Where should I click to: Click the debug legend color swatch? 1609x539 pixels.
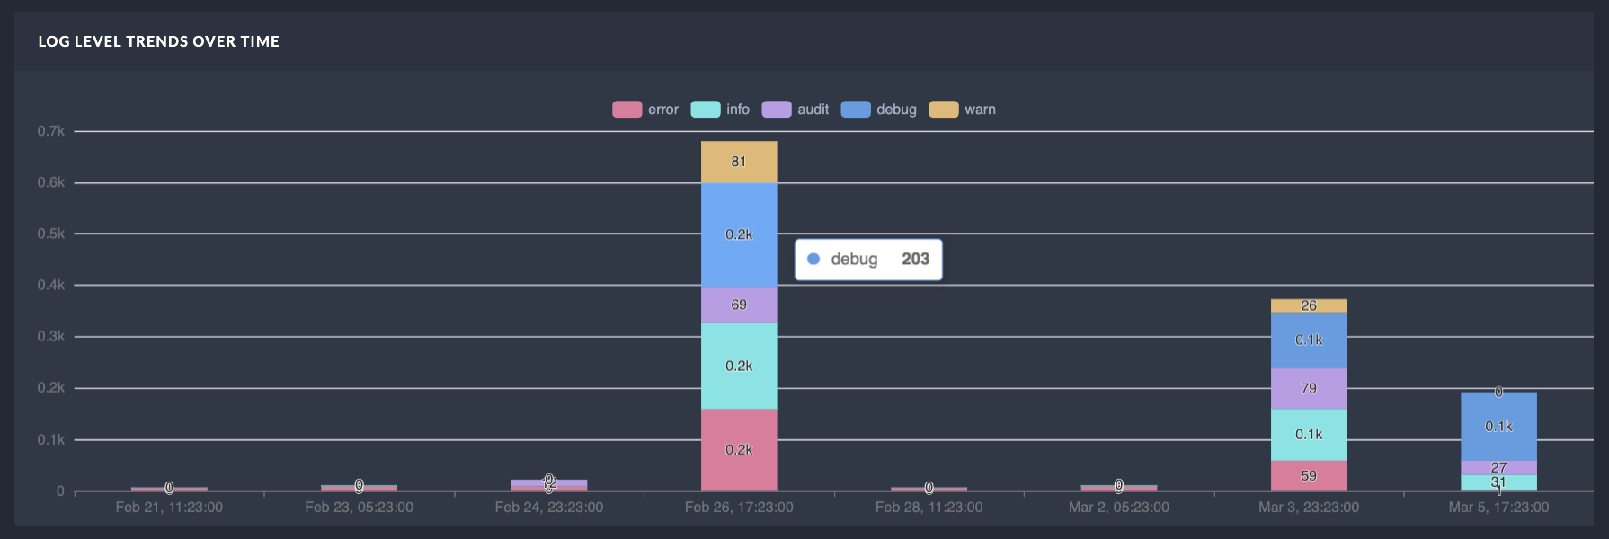click(x=856, y=110)
